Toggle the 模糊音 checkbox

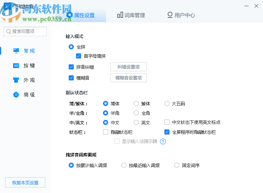coord(71,78)
